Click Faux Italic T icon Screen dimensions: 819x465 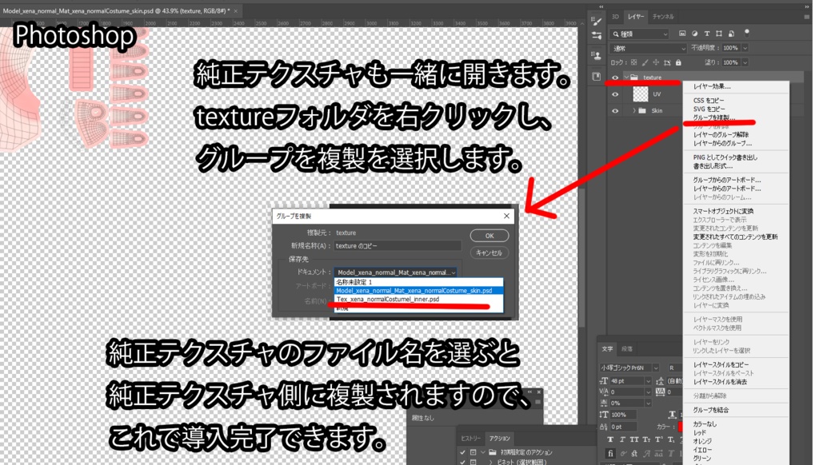click(x=622, y=439)
